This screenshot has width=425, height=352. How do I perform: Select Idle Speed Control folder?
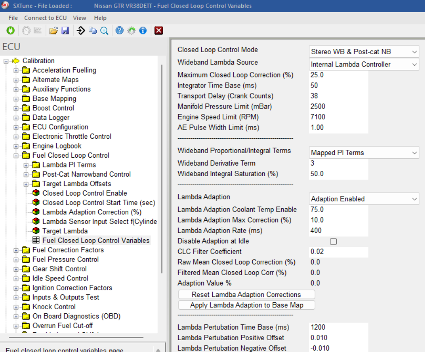60,278
